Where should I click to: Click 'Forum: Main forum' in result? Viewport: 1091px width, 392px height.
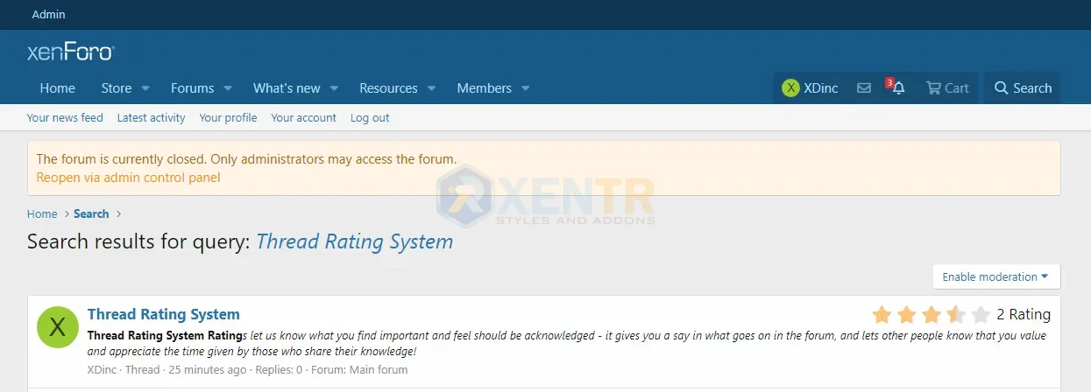[358, 370]
